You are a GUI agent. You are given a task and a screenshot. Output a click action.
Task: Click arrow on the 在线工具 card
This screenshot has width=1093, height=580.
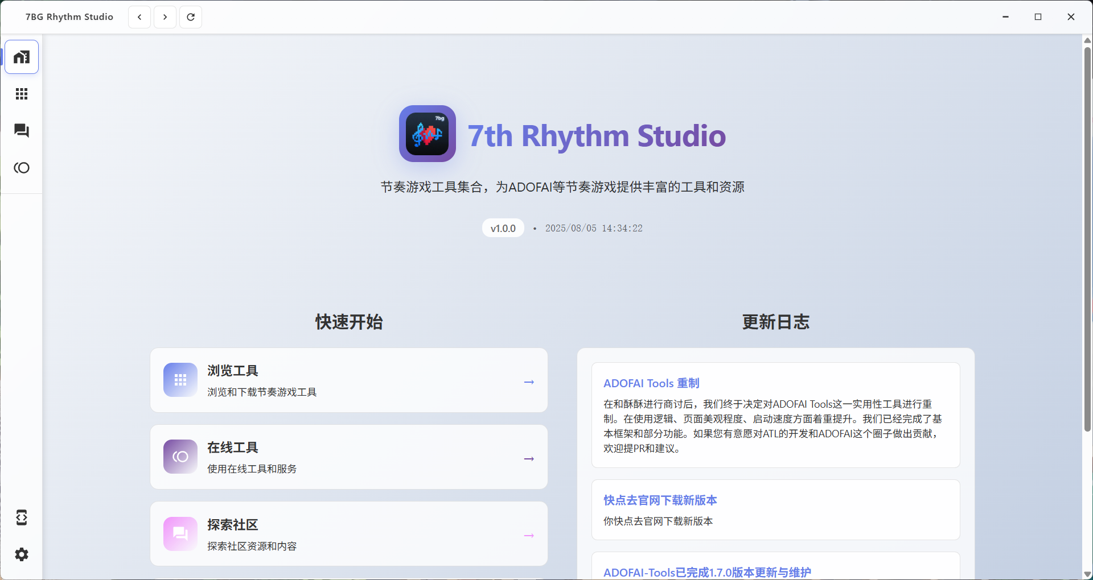point(529,459)
